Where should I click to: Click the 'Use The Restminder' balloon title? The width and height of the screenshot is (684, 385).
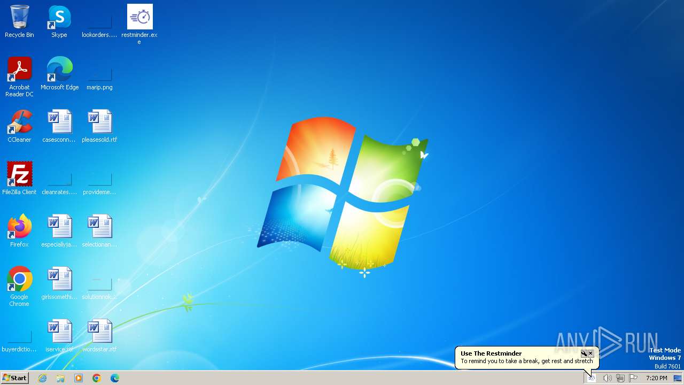pos(491,353)
